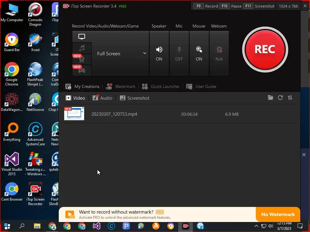Open taskbar search magnifier
The image size is (310, 232).
point(22,226)
